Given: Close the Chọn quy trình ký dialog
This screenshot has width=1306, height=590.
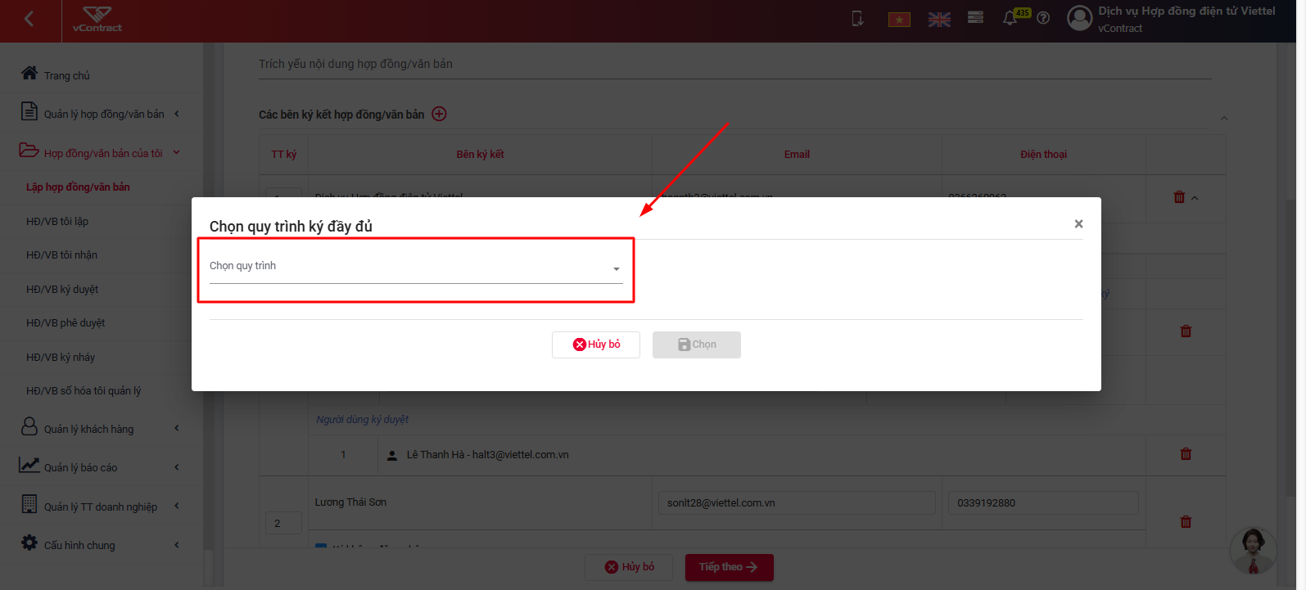Looking at the screenshot, I should point(1078,223).
